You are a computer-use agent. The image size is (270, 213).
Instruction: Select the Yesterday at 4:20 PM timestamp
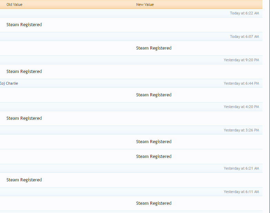[241, 107]
